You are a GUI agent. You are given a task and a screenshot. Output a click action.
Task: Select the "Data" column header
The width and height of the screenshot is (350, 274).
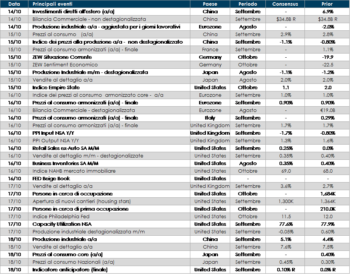coord(14,4)
